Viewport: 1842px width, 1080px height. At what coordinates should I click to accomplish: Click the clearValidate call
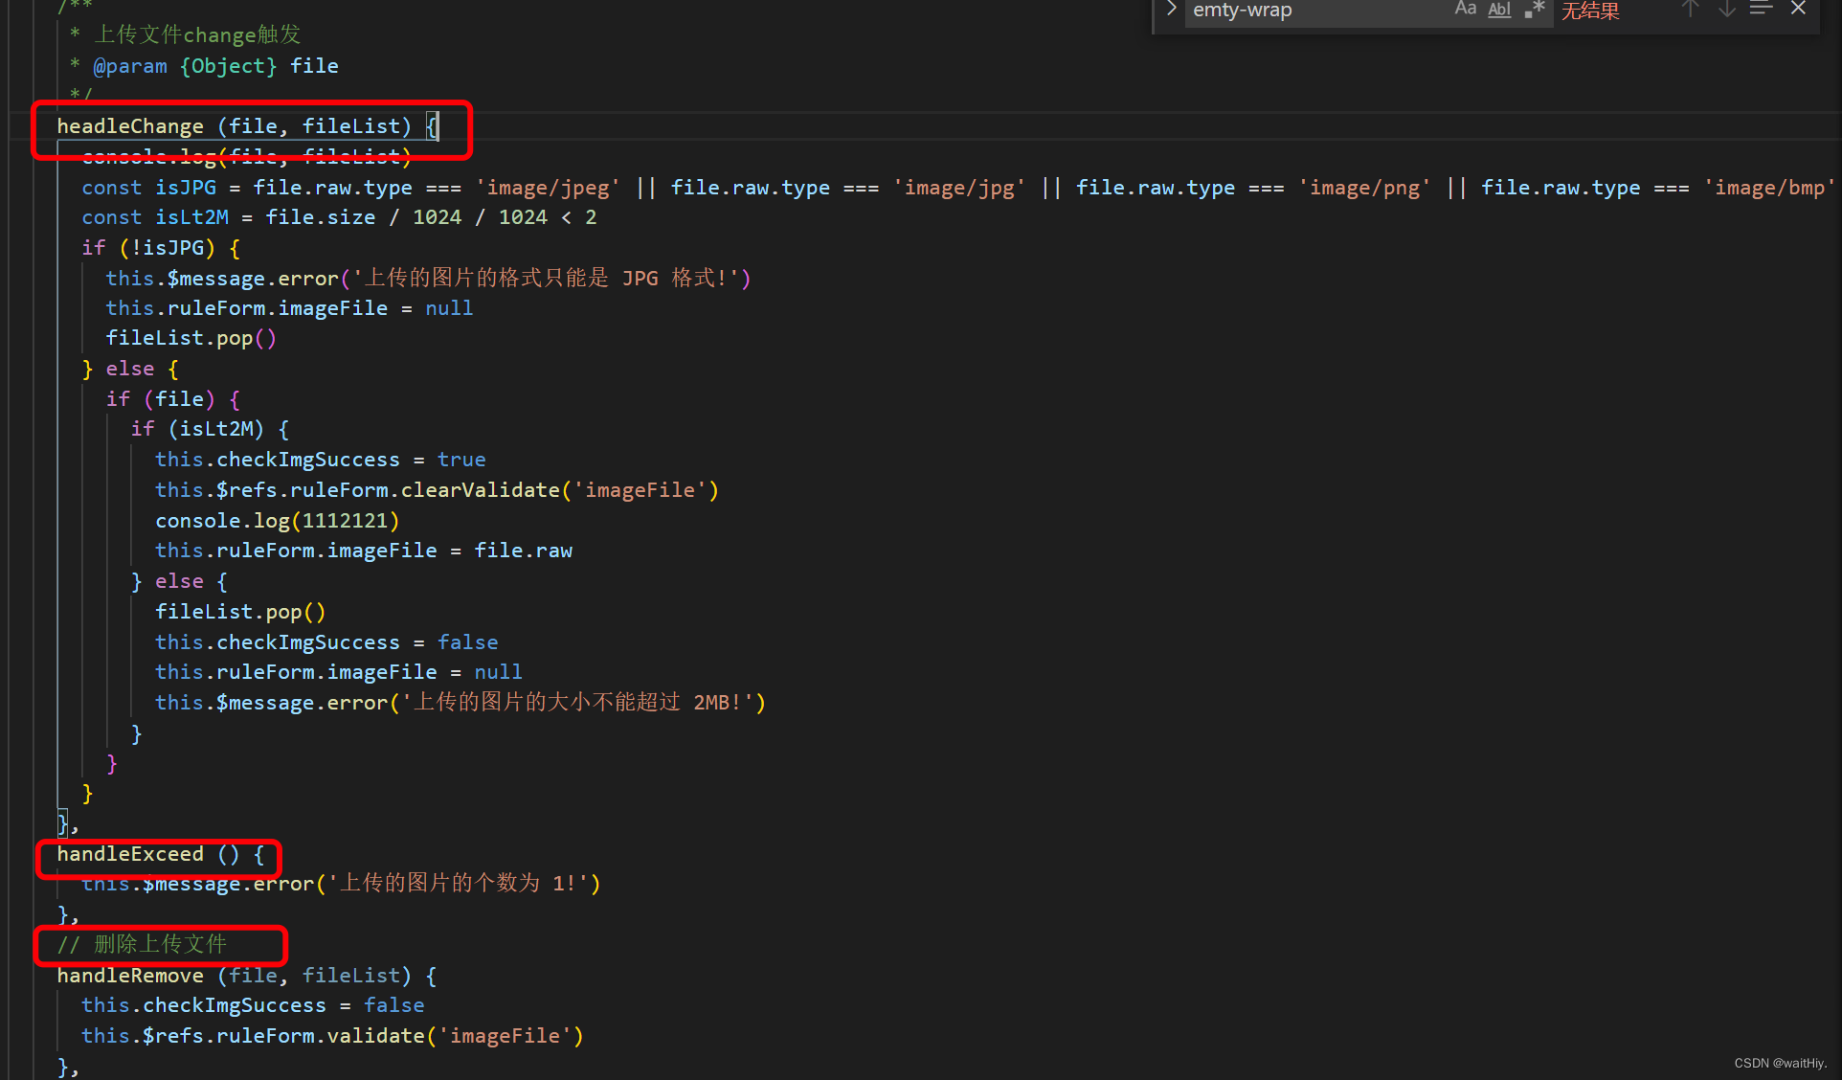click(479, 490)
